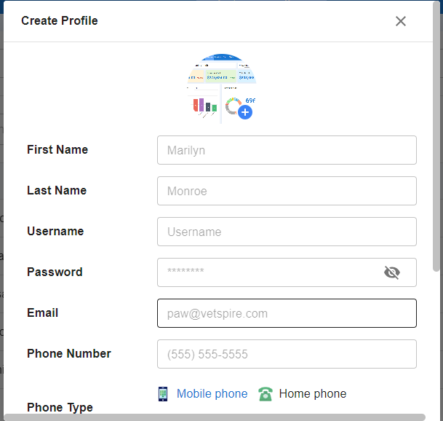Click the green mobile phone icon
443x421 pixels.
coord(163,394)
